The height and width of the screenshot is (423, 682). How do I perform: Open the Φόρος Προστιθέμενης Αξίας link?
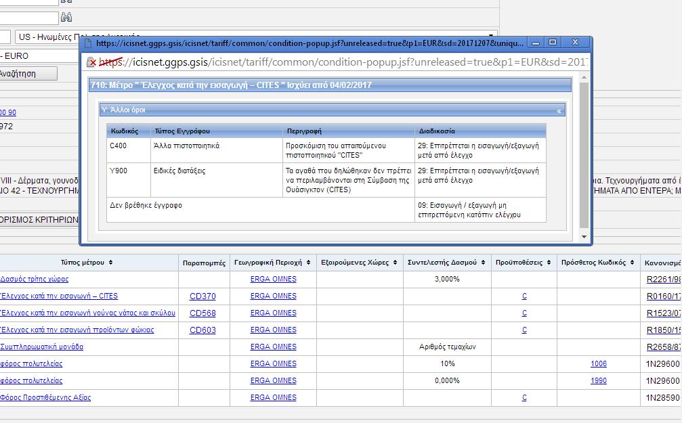45,397
